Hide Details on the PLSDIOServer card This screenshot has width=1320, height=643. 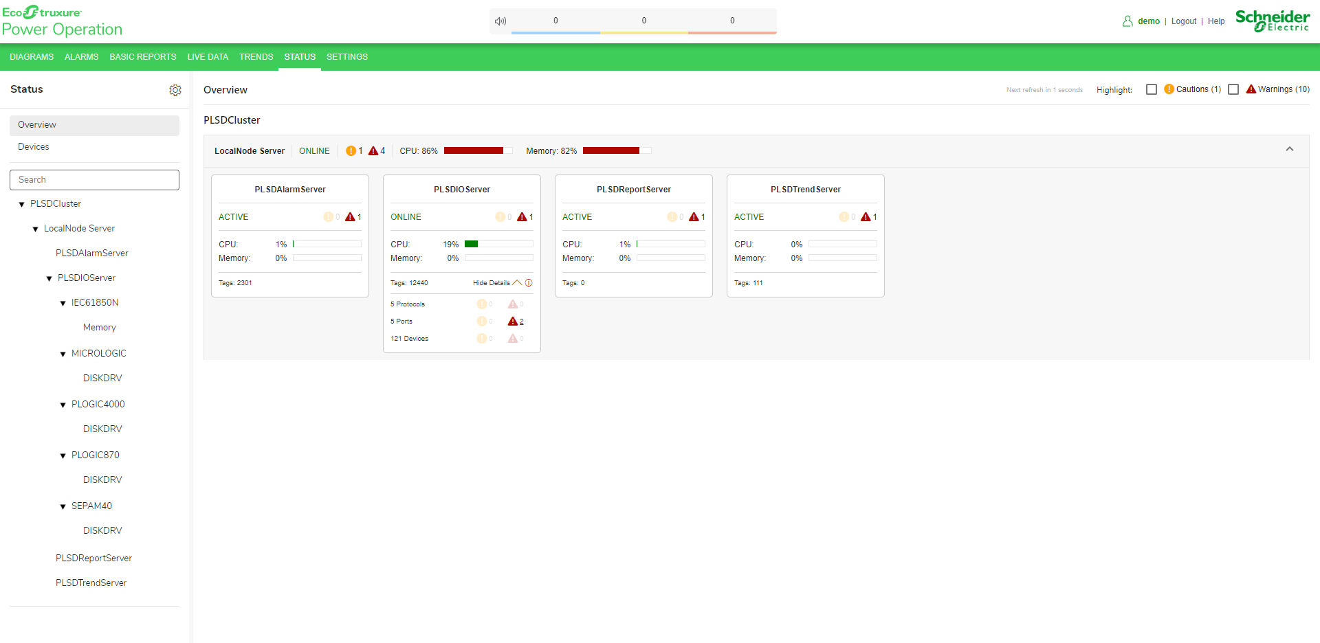pyautogui.click(x=497, y=283)
